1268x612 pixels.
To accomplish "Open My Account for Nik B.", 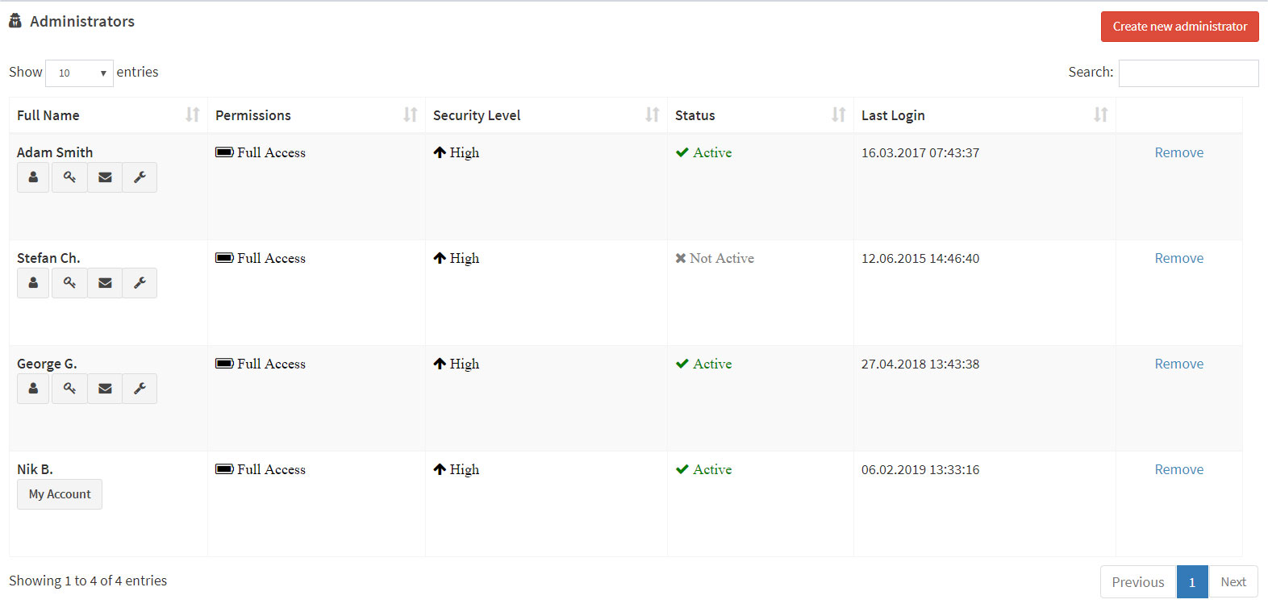I will coord(60,494).
